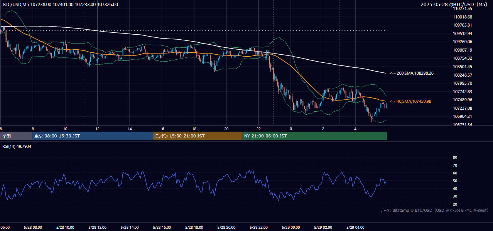The width and height of the screenshot is (493, 231).
Task: Click price axis value 109007.19
Action: (x=463, y=50)
